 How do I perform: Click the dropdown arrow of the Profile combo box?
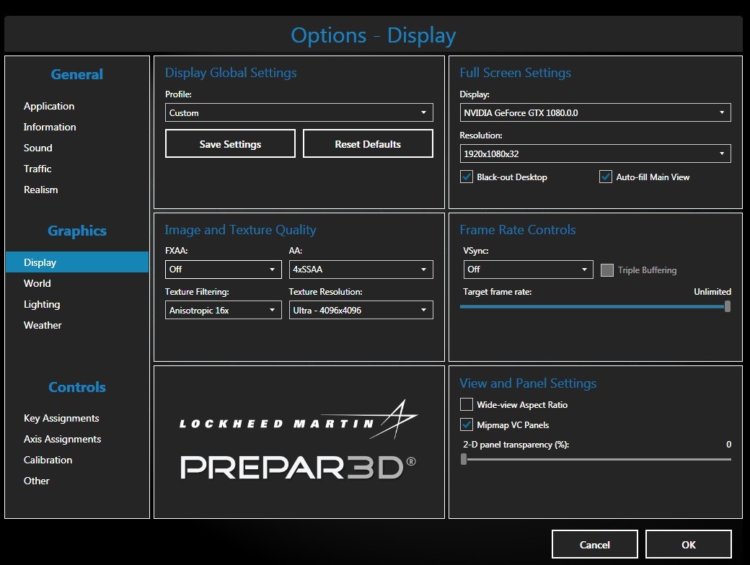[423, 113]
